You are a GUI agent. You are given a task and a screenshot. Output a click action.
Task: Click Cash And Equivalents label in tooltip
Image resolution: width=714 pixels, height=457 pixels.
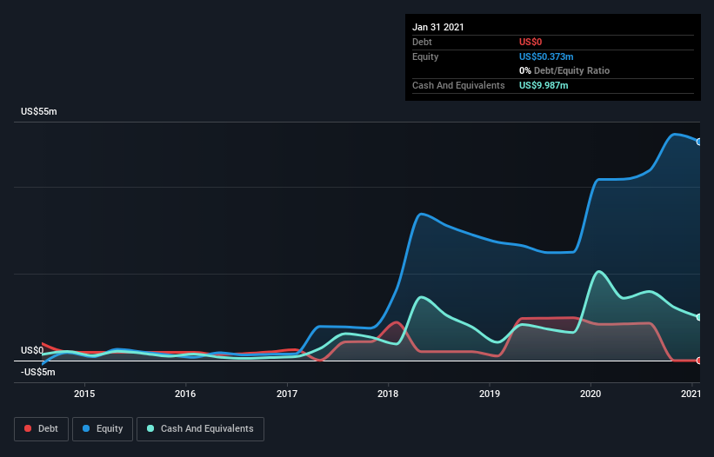coord(458,85)
